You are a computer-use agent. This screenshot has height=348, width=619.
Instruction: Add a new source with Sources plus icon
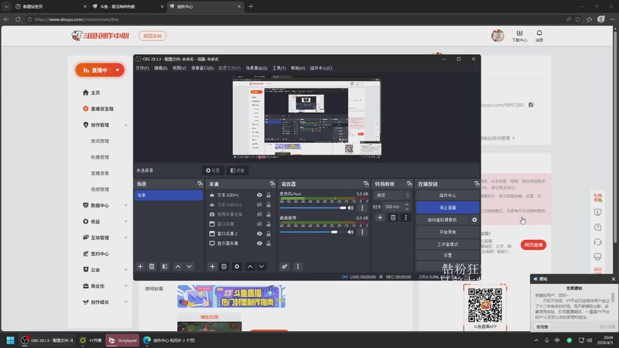pos(212,267)
